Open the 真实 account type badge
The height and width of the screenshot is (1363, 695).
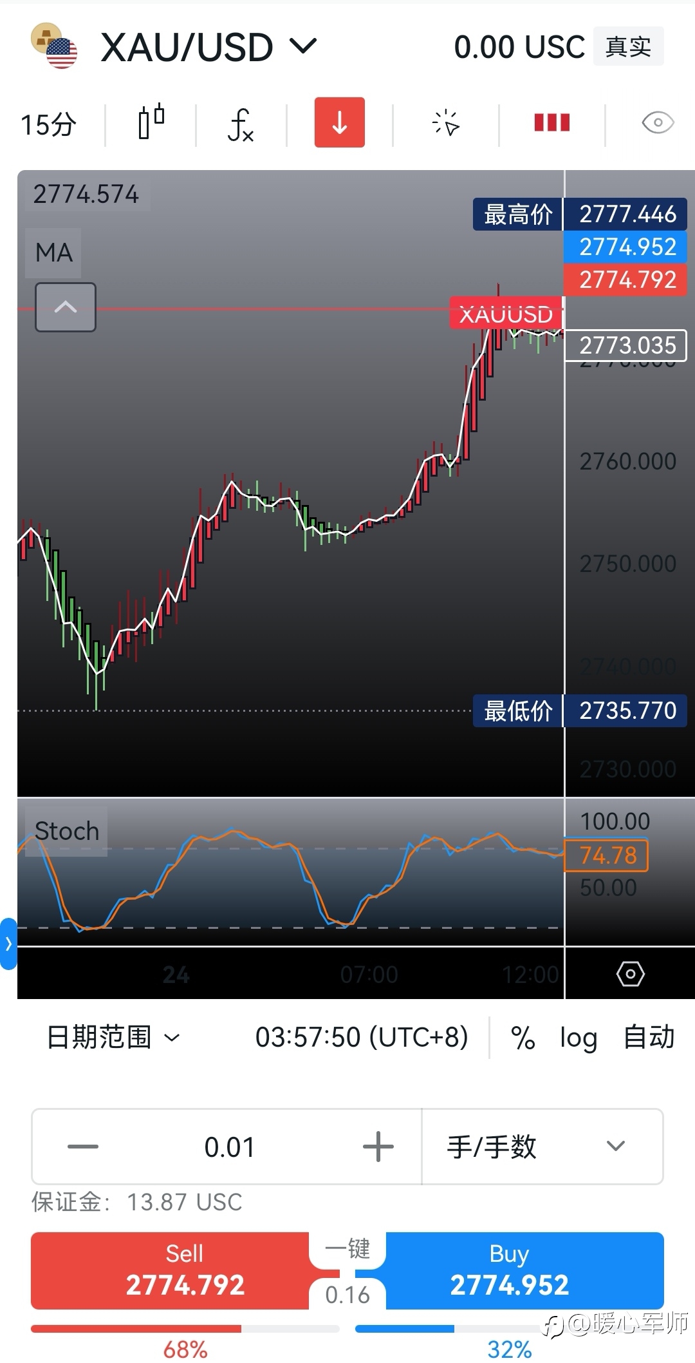pyautogui.click(x=628, y=46)
